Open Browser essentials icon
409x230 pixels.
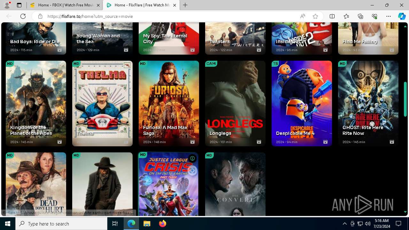click(x=374, y=16)
